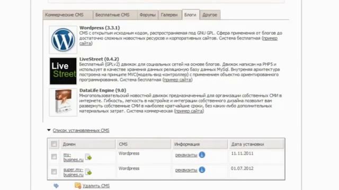Screen dimensions: 339x190
Task: Click the Информация column header
Action: (200, 144)
